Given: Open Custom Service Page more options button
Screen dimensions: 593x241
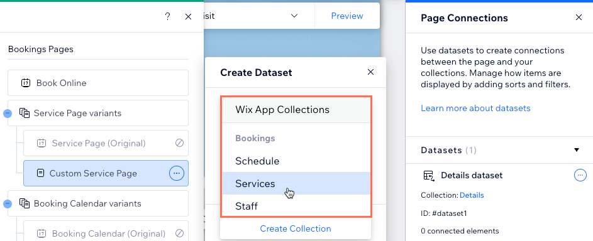Looking at the screenshot, I should click(176, 173).
